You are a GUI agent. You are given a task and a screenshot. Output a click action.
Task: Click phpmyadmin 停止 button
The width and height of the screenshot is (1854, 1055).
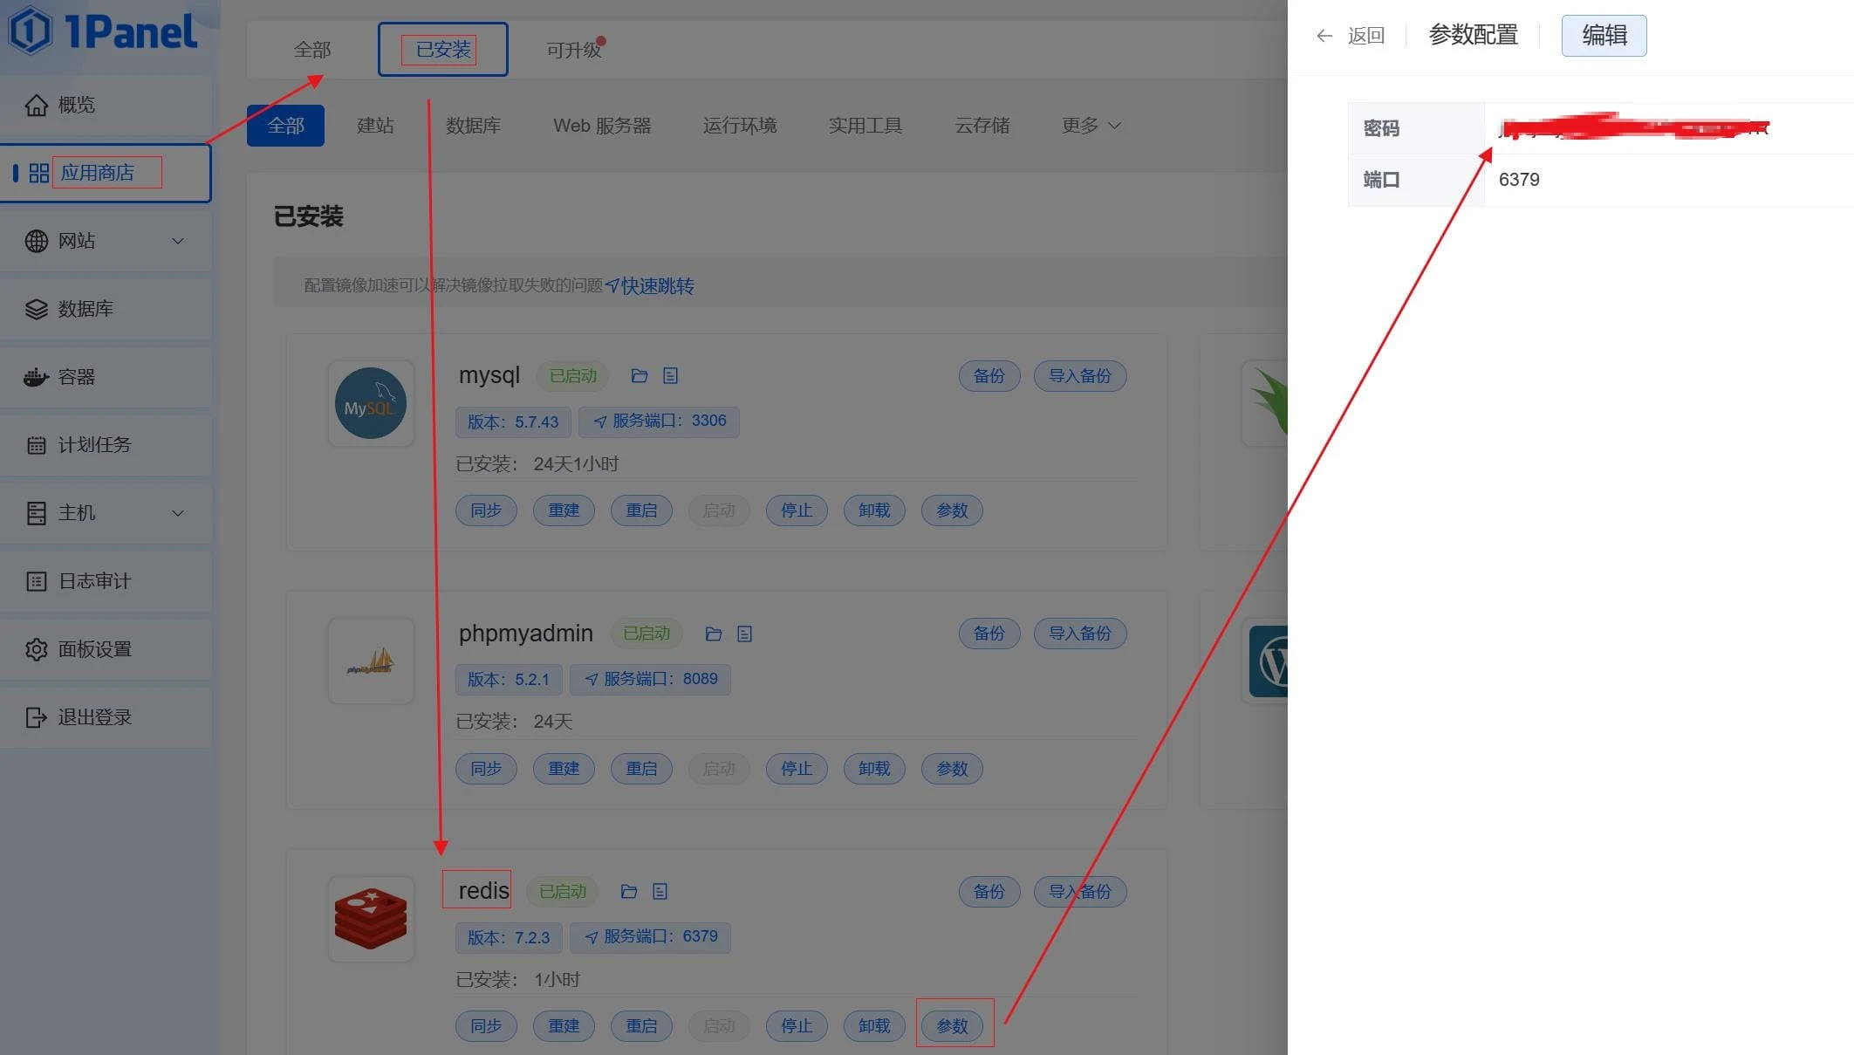[797, 769]
